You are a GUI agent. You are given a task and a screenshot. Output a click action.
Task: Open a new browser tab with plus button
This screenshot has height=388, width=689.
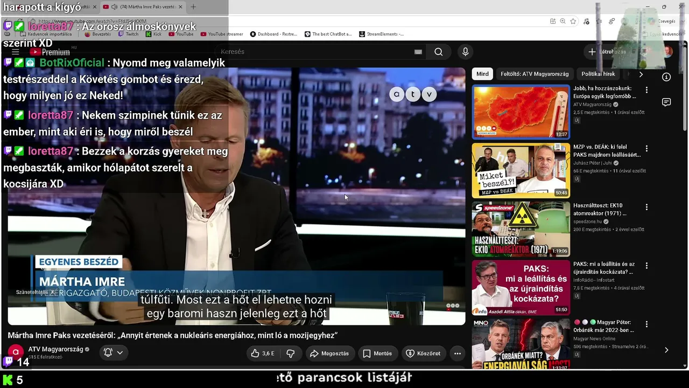193,7
